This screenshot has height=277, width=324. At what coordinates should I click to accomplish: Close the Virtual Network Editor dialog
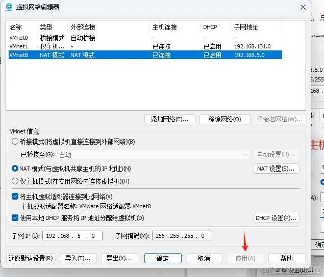pyautogui.click(x=303, y=7)
